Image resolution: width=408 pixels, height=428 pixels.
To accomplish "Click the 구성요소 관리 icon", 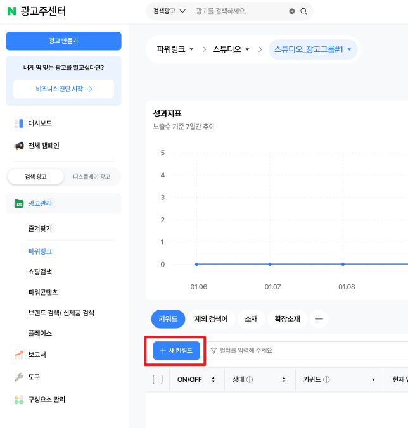I will point(19,400).
